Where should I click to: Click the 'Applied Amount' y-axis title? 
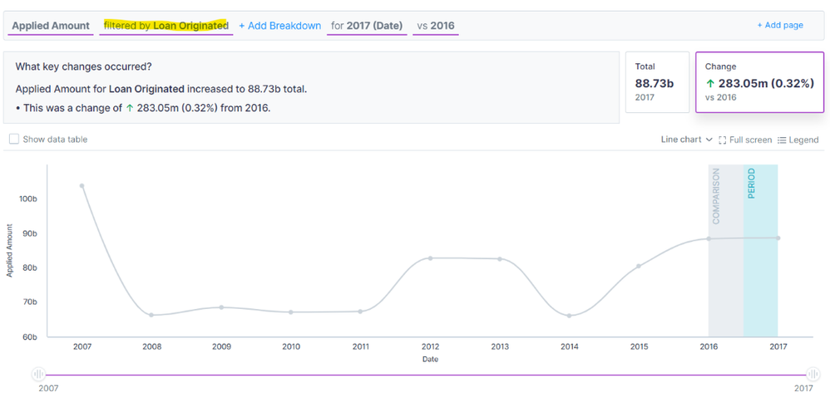[x=9, y=250]
